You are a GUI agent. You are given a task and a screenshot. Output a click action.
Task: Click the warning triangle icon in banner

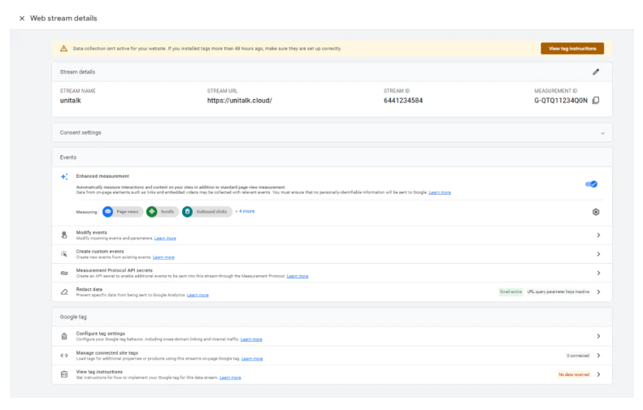click(x=63, y=49)
